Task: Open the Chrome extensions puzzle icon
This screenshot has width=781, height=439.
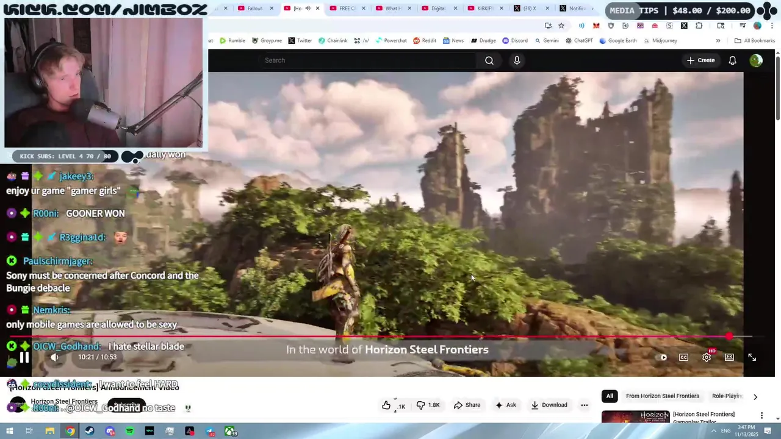Action: (699, 26)
